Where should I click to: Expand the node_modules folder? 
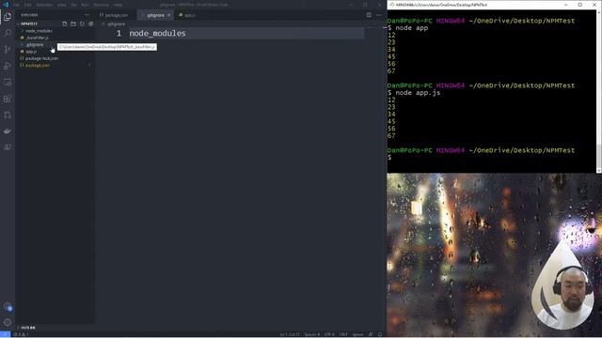point(39,31)
